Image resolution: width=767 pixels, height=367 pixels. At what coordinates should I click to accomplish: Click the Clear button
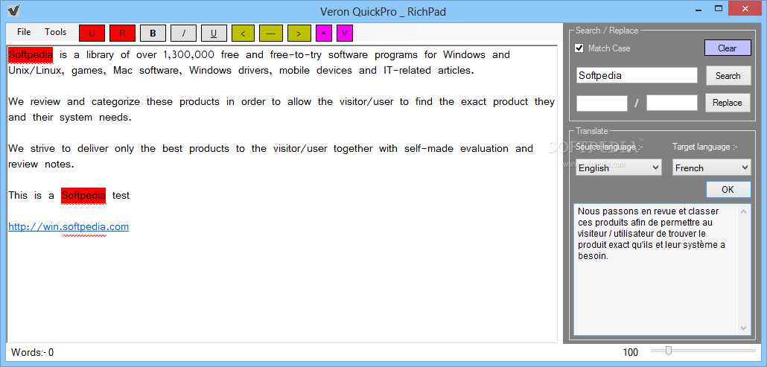728,48
